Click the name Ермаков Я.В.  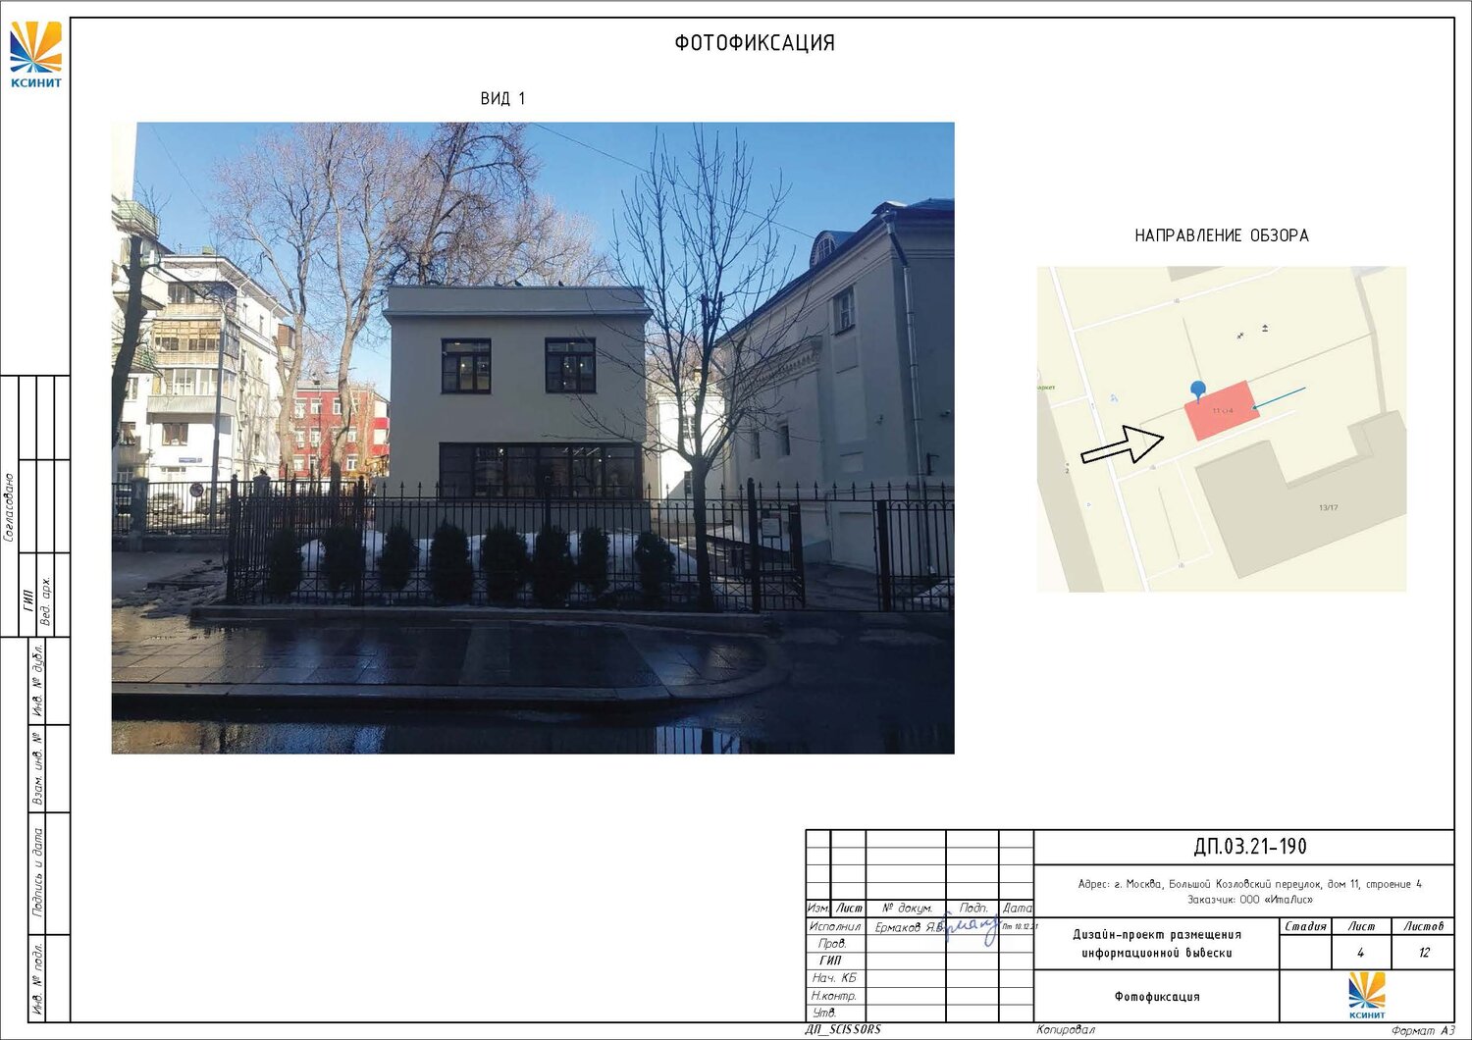909,927
